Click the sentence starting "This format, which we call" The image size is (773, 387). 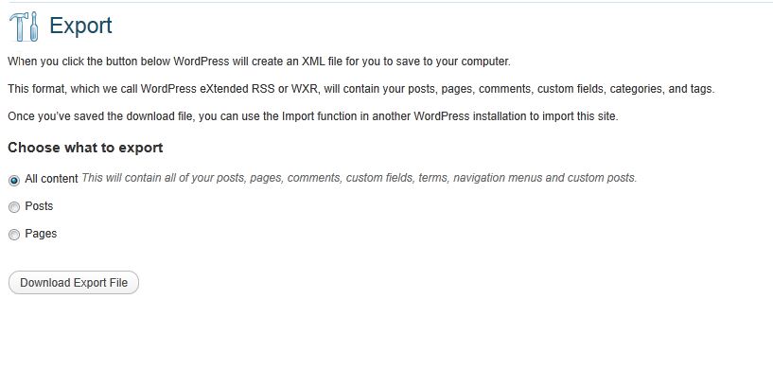[360, 89]
